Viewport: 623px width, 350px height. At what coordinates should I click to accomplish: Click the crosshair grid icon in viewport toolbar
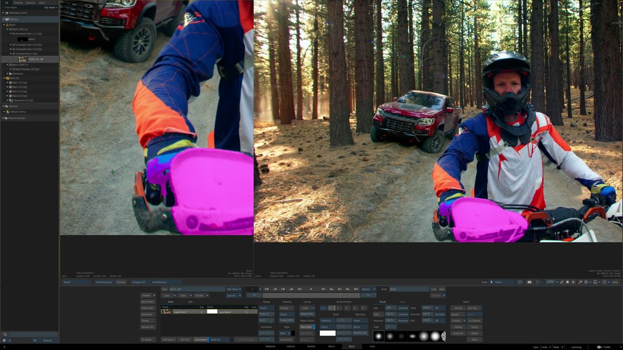pyautogui.click(x=586, y=282)
